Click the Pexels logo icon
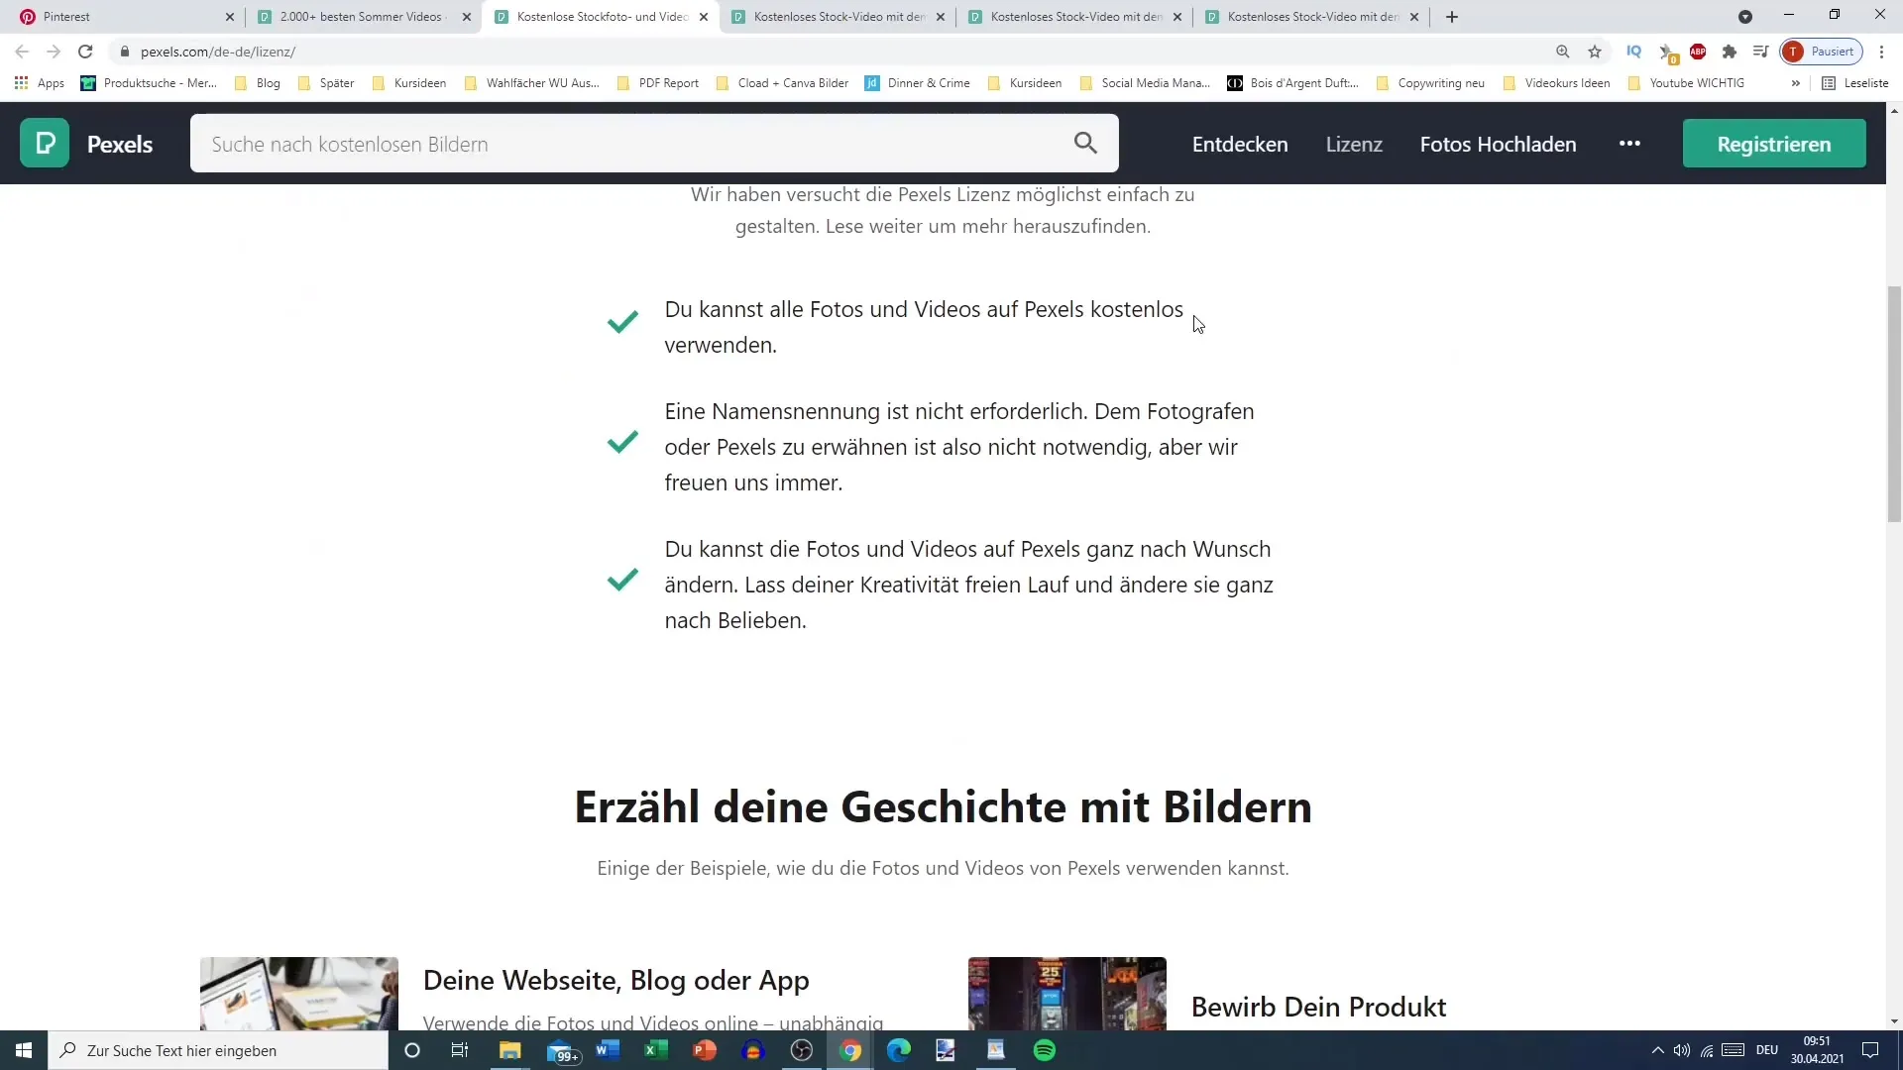Image resolution: width=1903 pixels, height=1070 pixels. pyautogui.click(x=45, y=144)
